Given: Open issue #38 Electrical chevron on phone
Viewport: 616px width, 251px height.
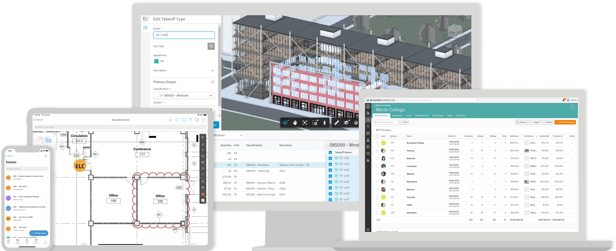Looking at the screenshot, I should [x=48, y=188].
